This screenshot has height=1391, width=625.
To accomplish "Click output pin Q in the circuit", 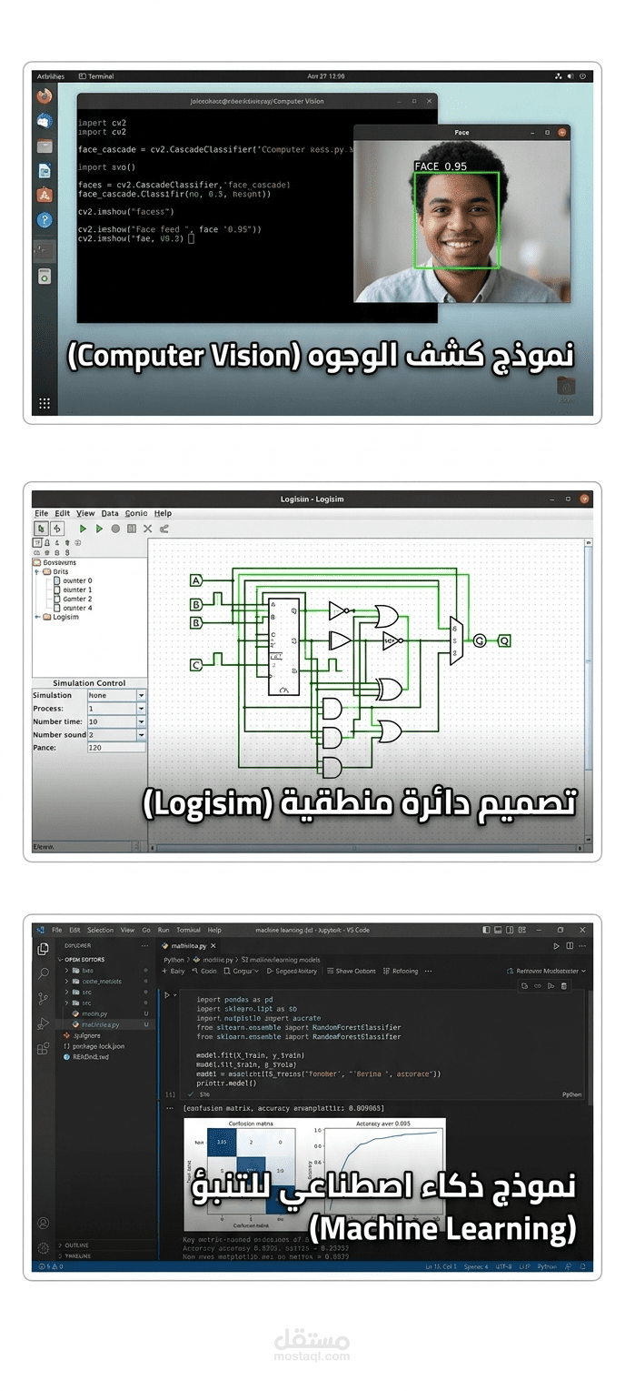I will tap(503, 640).
